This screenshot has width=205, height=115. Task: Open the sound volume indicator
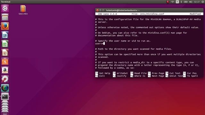(x=191, y=2)
